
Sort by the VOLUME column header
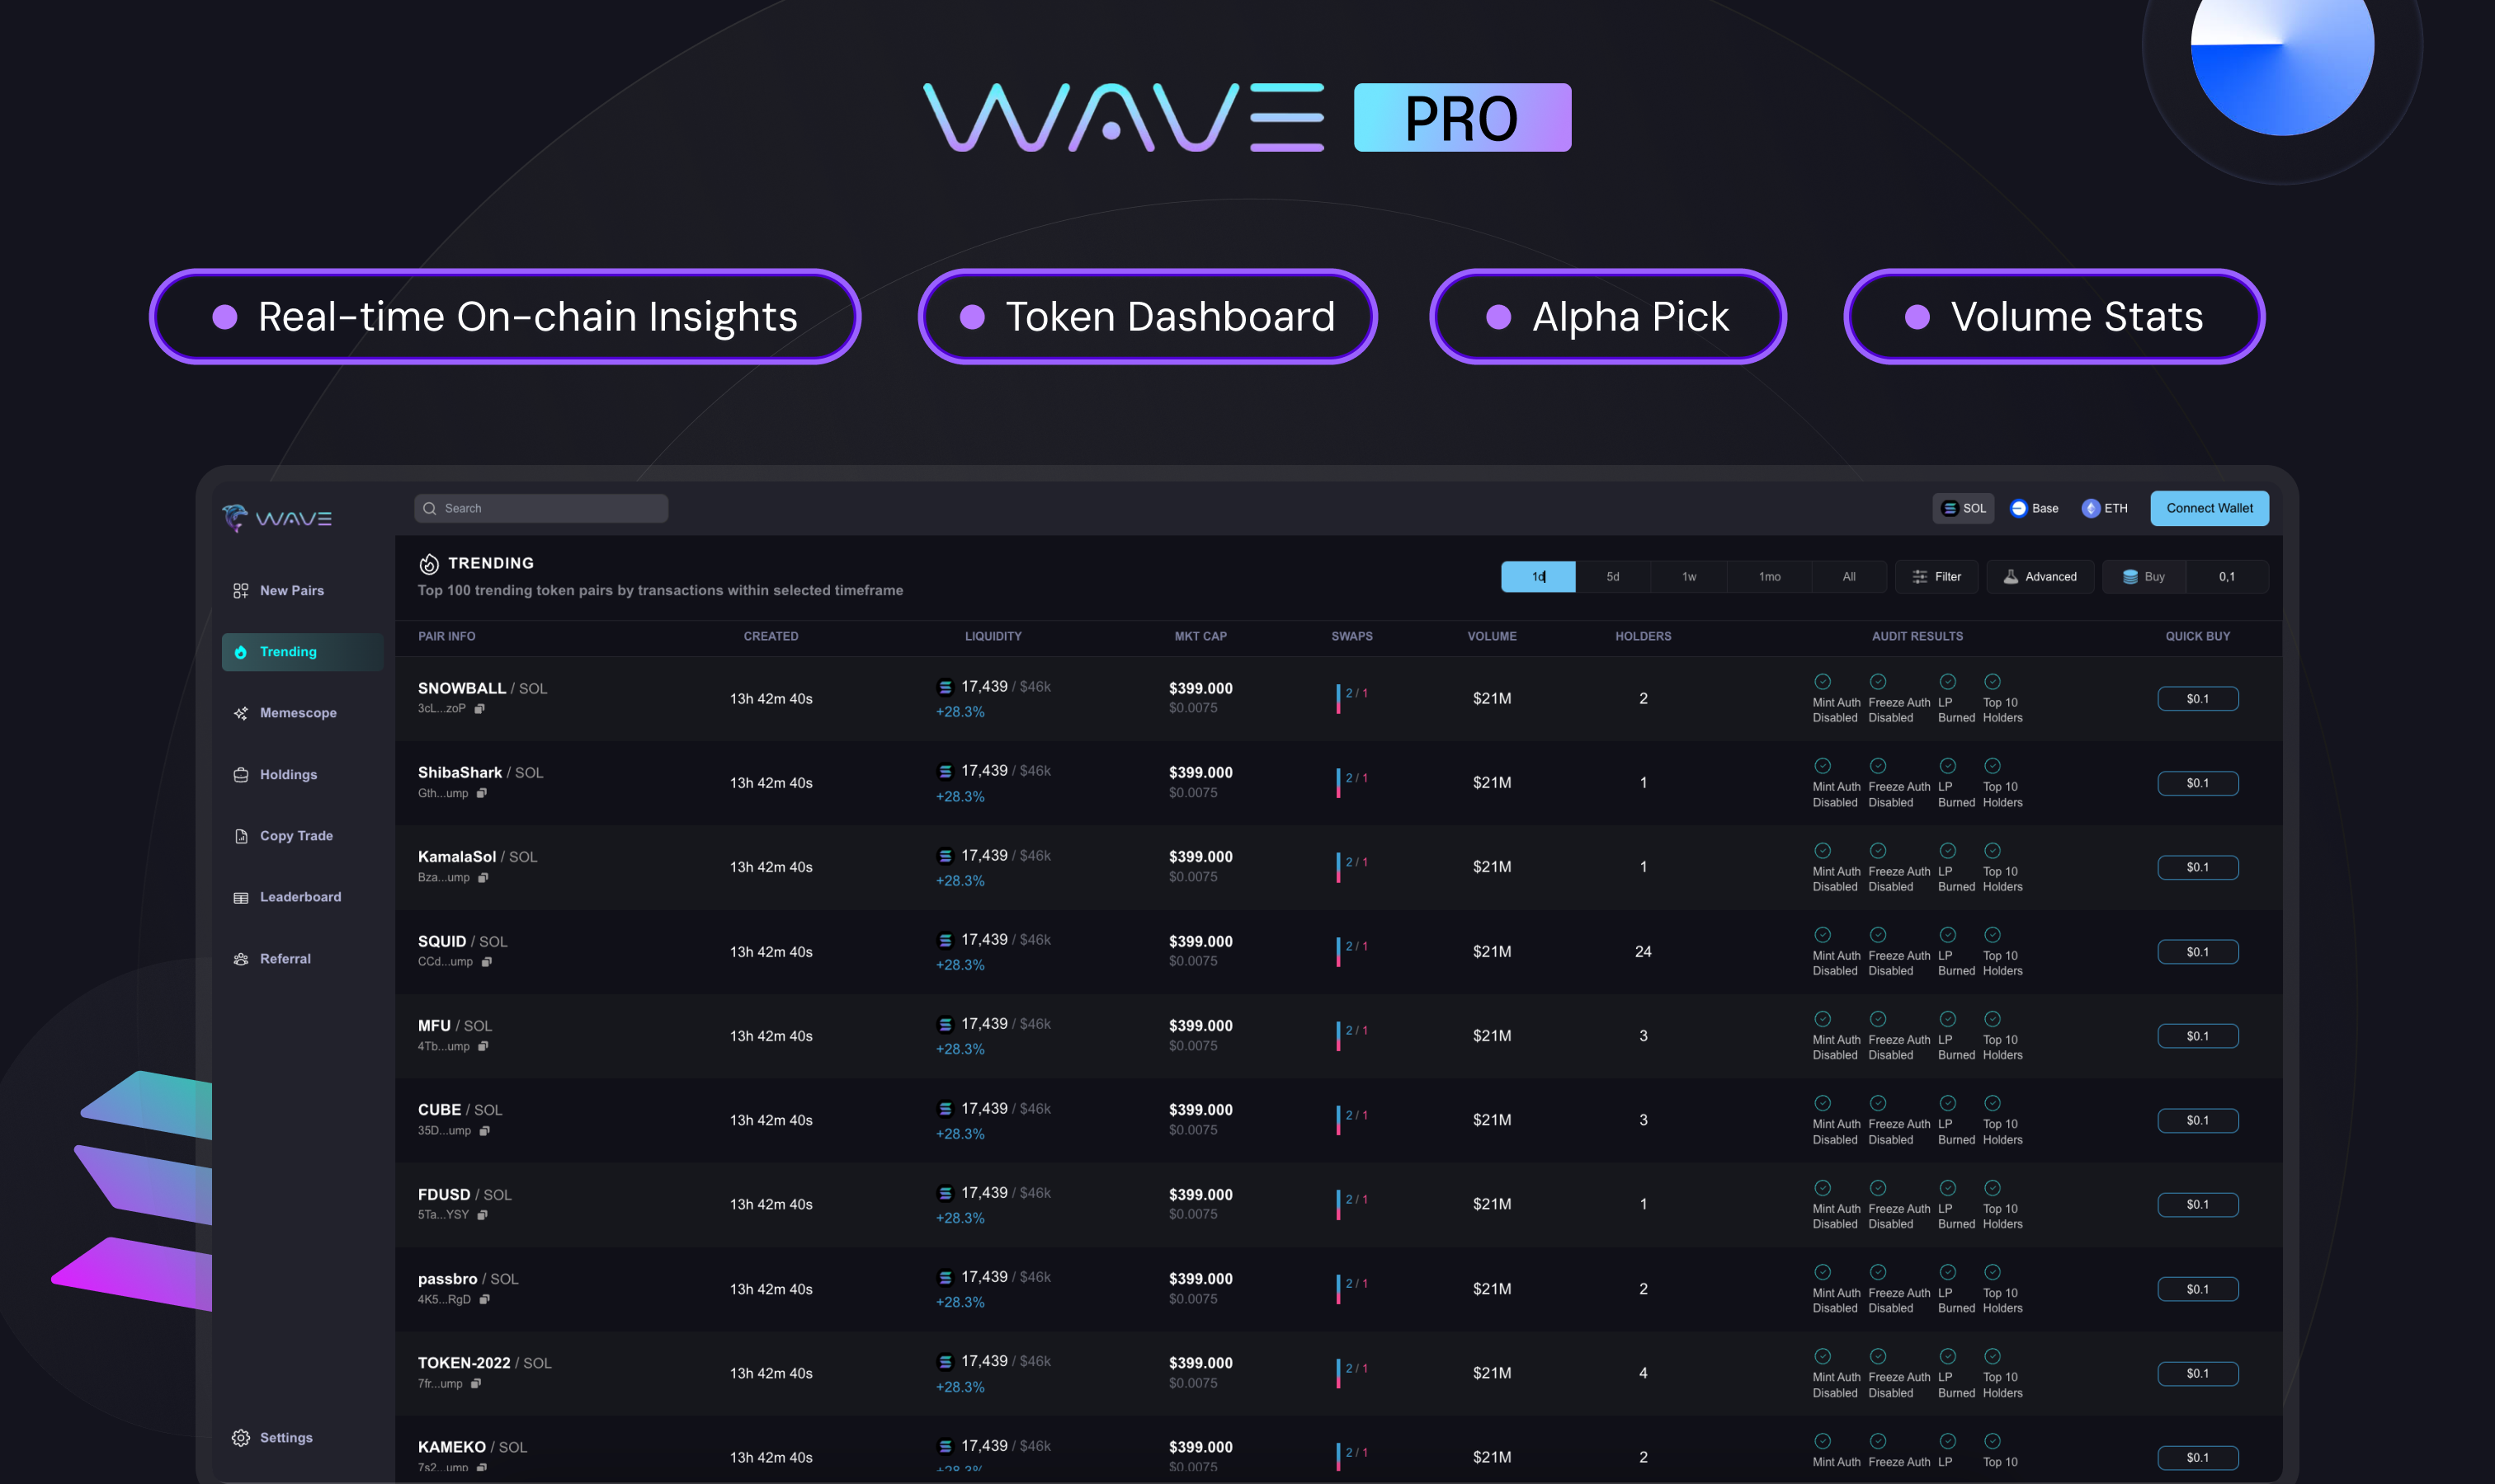point(1491,636)
